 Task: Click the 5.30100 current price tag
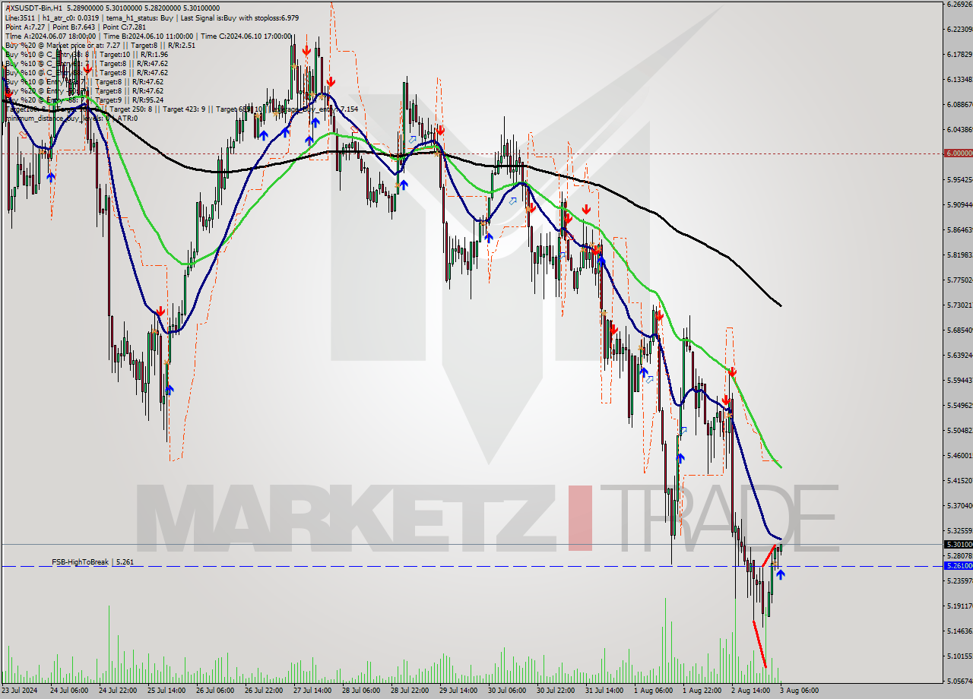pos(958,544)
